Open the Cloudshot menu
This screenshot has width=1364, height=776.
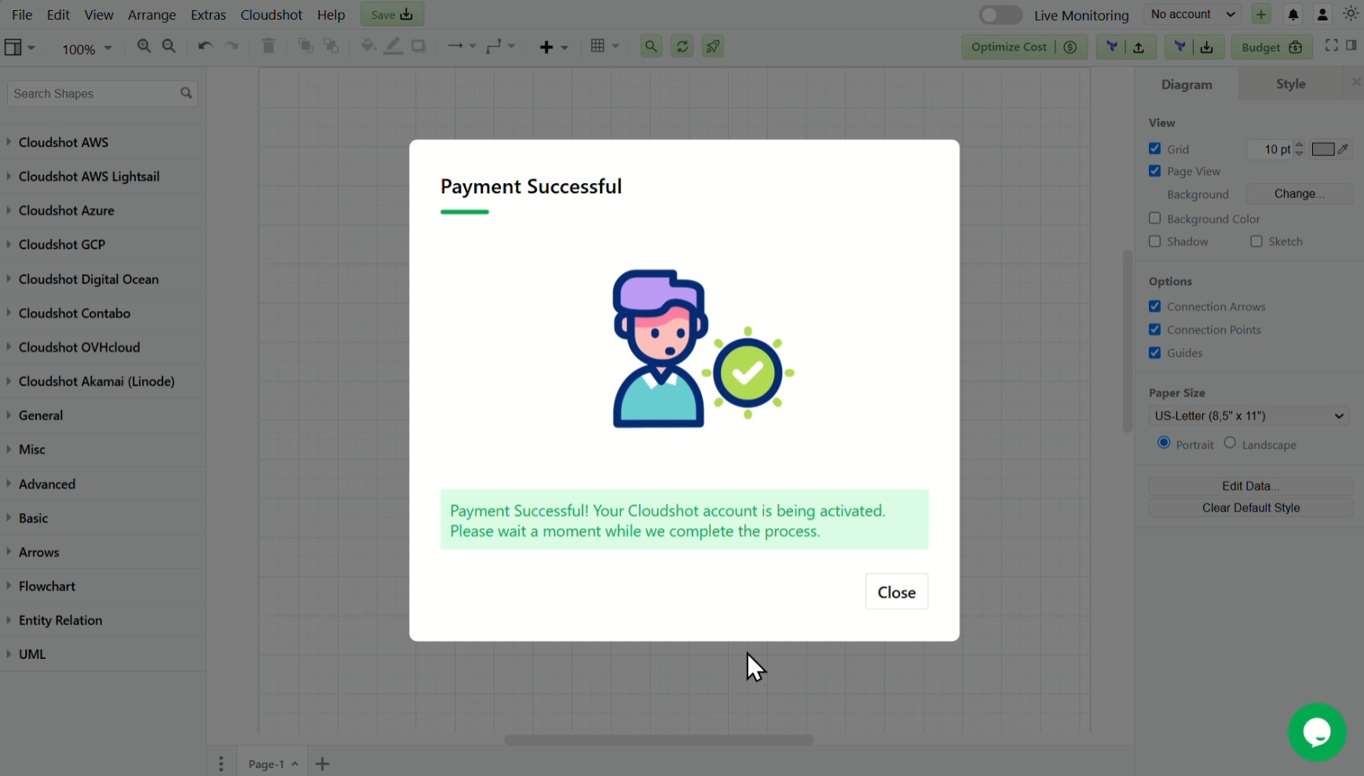(271, 15)
